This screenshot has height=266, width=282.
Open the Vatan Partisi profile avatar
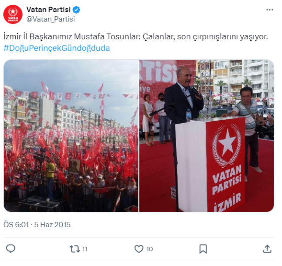[x=13, y=14]
